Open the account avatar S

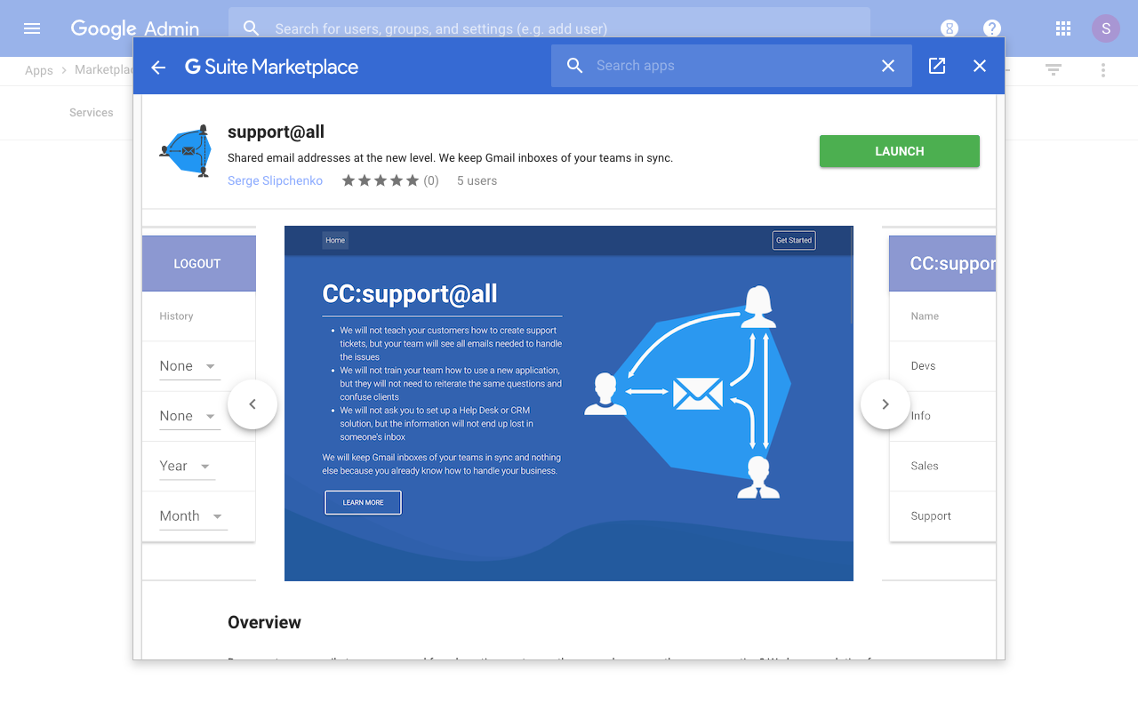[1106, 28]
